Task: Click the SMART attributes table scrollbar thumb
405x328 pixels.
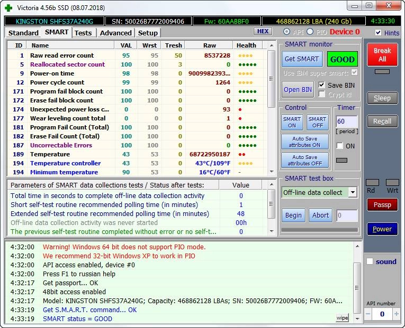Action: tap(271, 79)
